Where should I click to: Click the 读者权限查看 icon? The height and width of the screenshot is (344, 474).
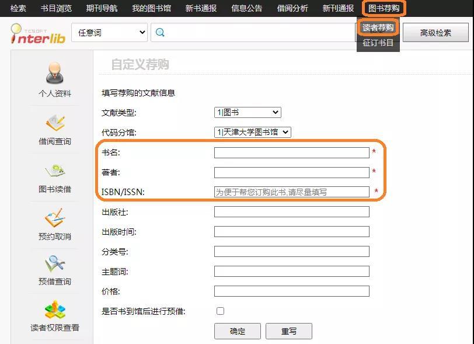(x=54, y=310)
